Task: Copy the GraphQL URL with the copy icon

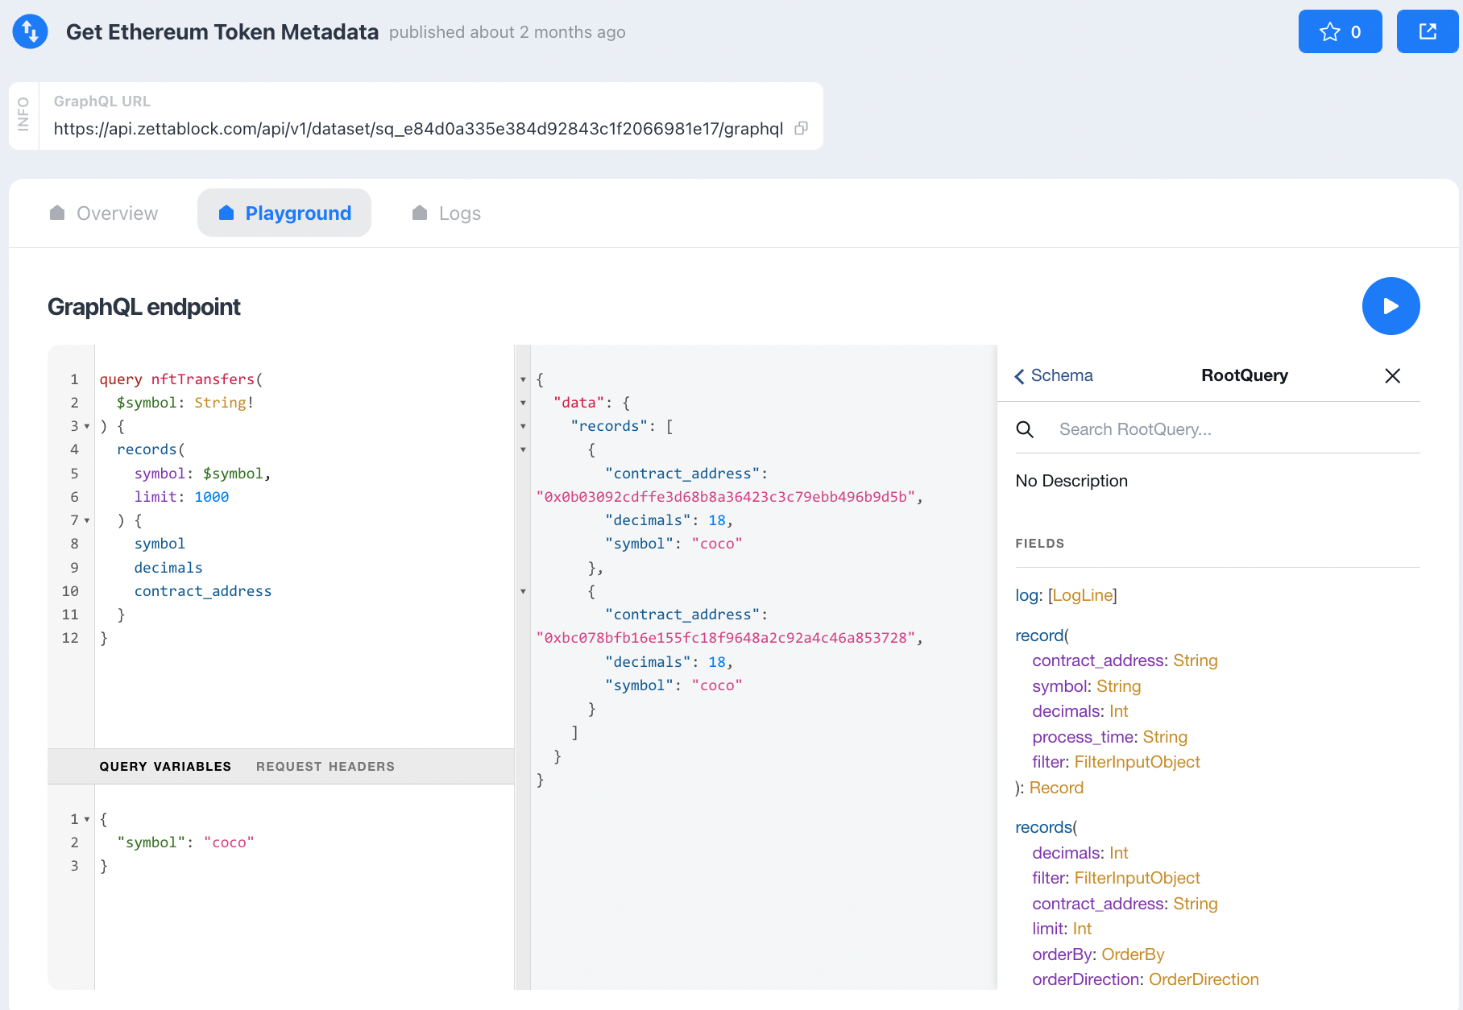Action: [801, 129]
